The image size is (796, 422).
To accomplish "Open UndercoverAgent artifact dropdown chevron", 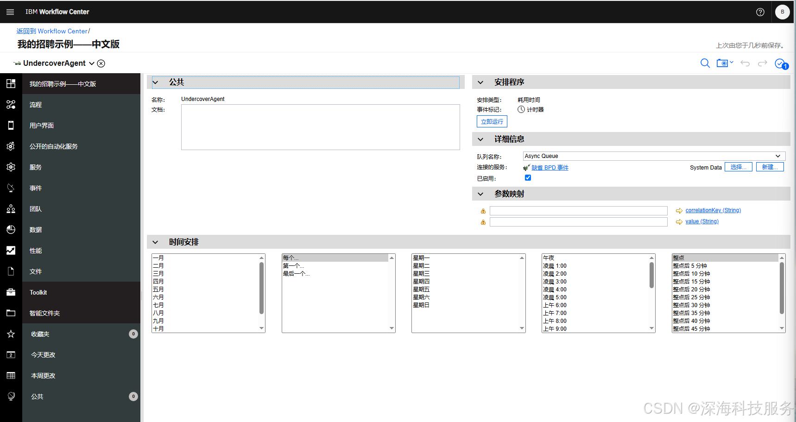I will click(x=92, y=63).
